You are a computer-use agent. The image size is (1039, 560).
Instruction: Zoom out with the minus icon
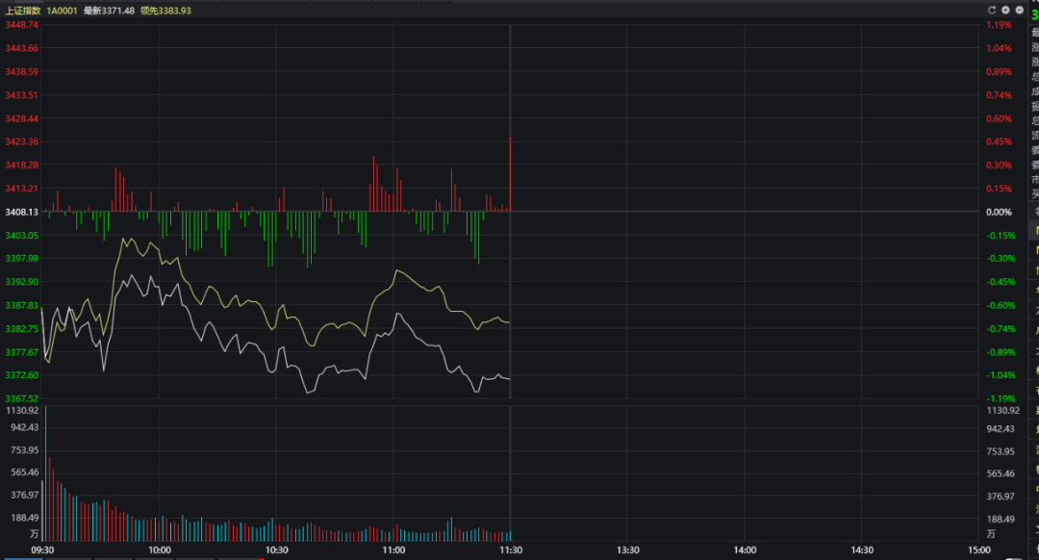tap(1019, 10)
